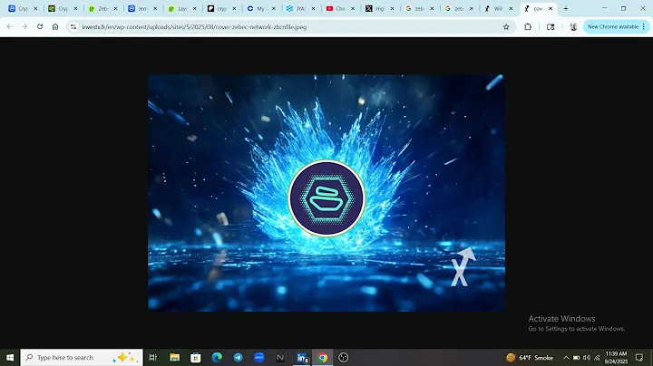The height and width of the screenshot is (366, 653).
Task: Go back to the previous page
Action: 10,26
